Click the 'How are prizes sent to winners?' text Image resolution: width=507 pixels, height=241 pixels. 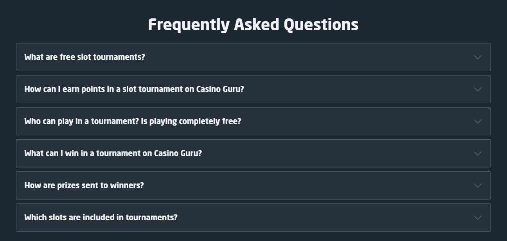(x=84, y=185)
